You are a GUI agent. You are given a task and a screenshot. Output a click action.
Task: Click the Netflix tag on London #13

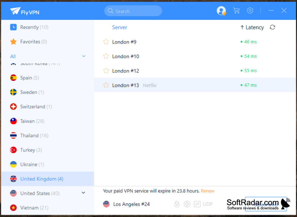(x=150, y=86)
